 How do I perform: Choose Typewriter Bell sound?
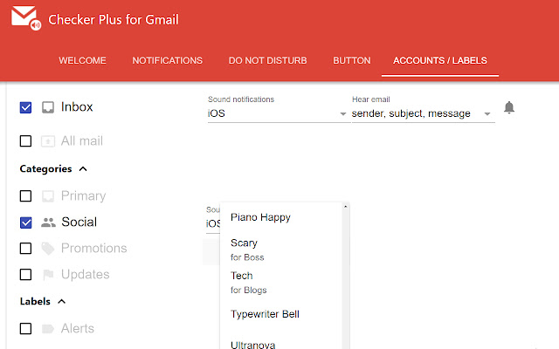click(x=265, y=314)
